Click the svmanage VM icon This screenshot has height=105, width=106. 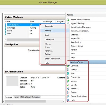(x=6, y=28)
